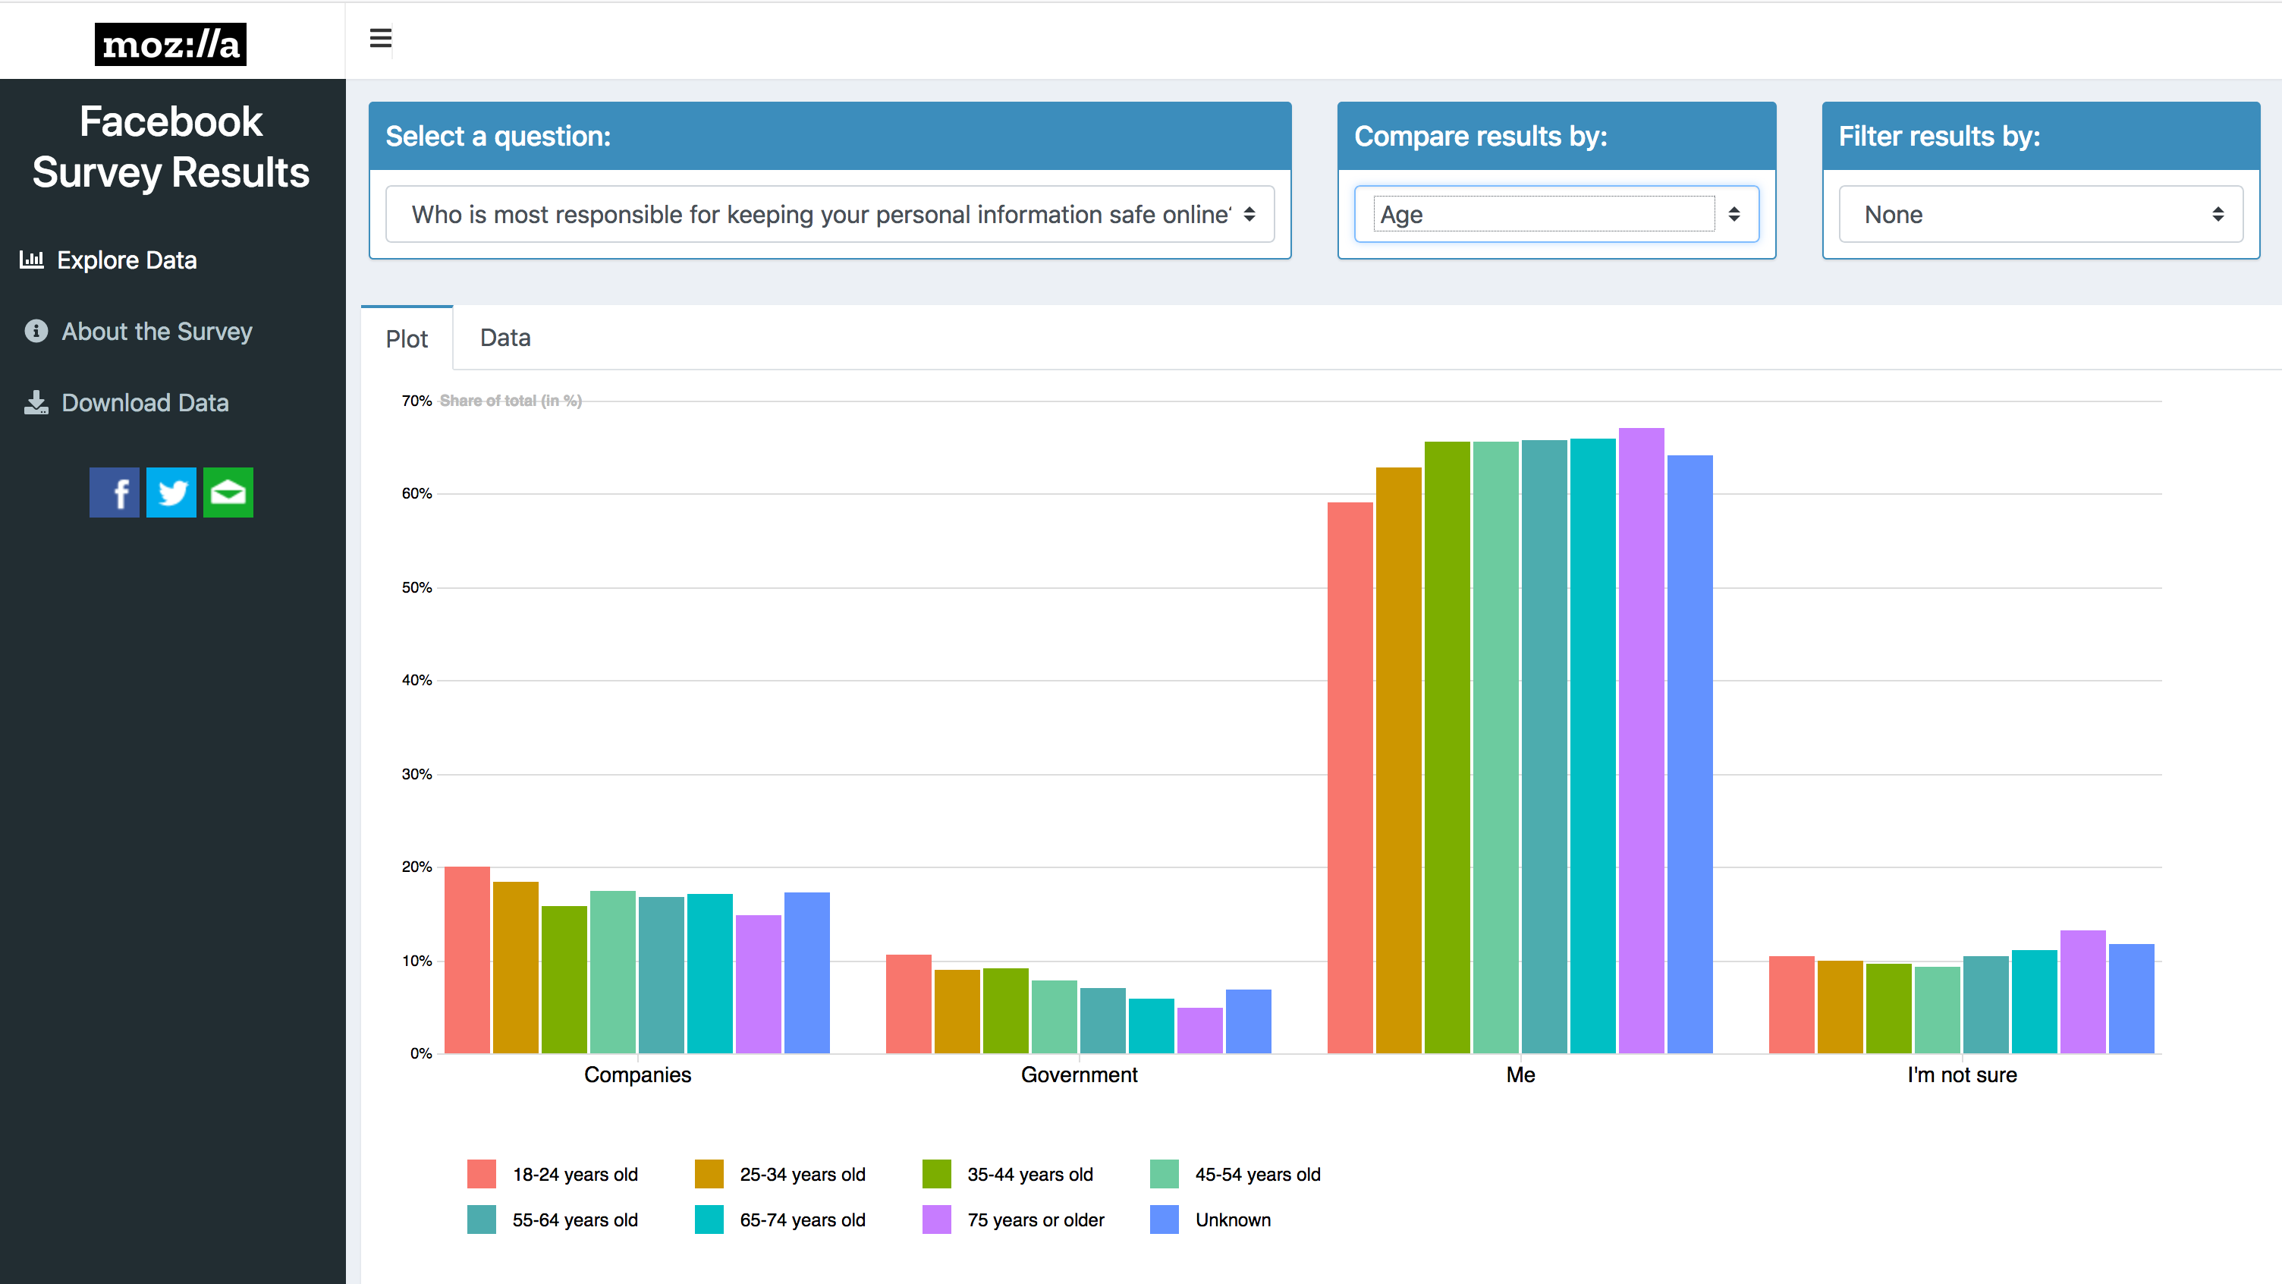Image resolution: width=2282 pixels, height=1284 pixels.
Task: Click the '70%' y-axis label
Action: pos(416,401)
